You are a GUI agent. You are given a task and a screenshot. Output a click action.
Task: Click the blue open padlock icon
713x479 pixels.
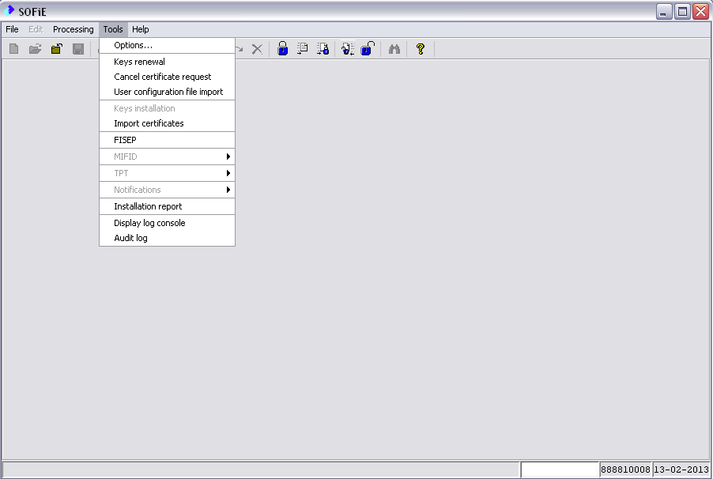tap(367, 49)
